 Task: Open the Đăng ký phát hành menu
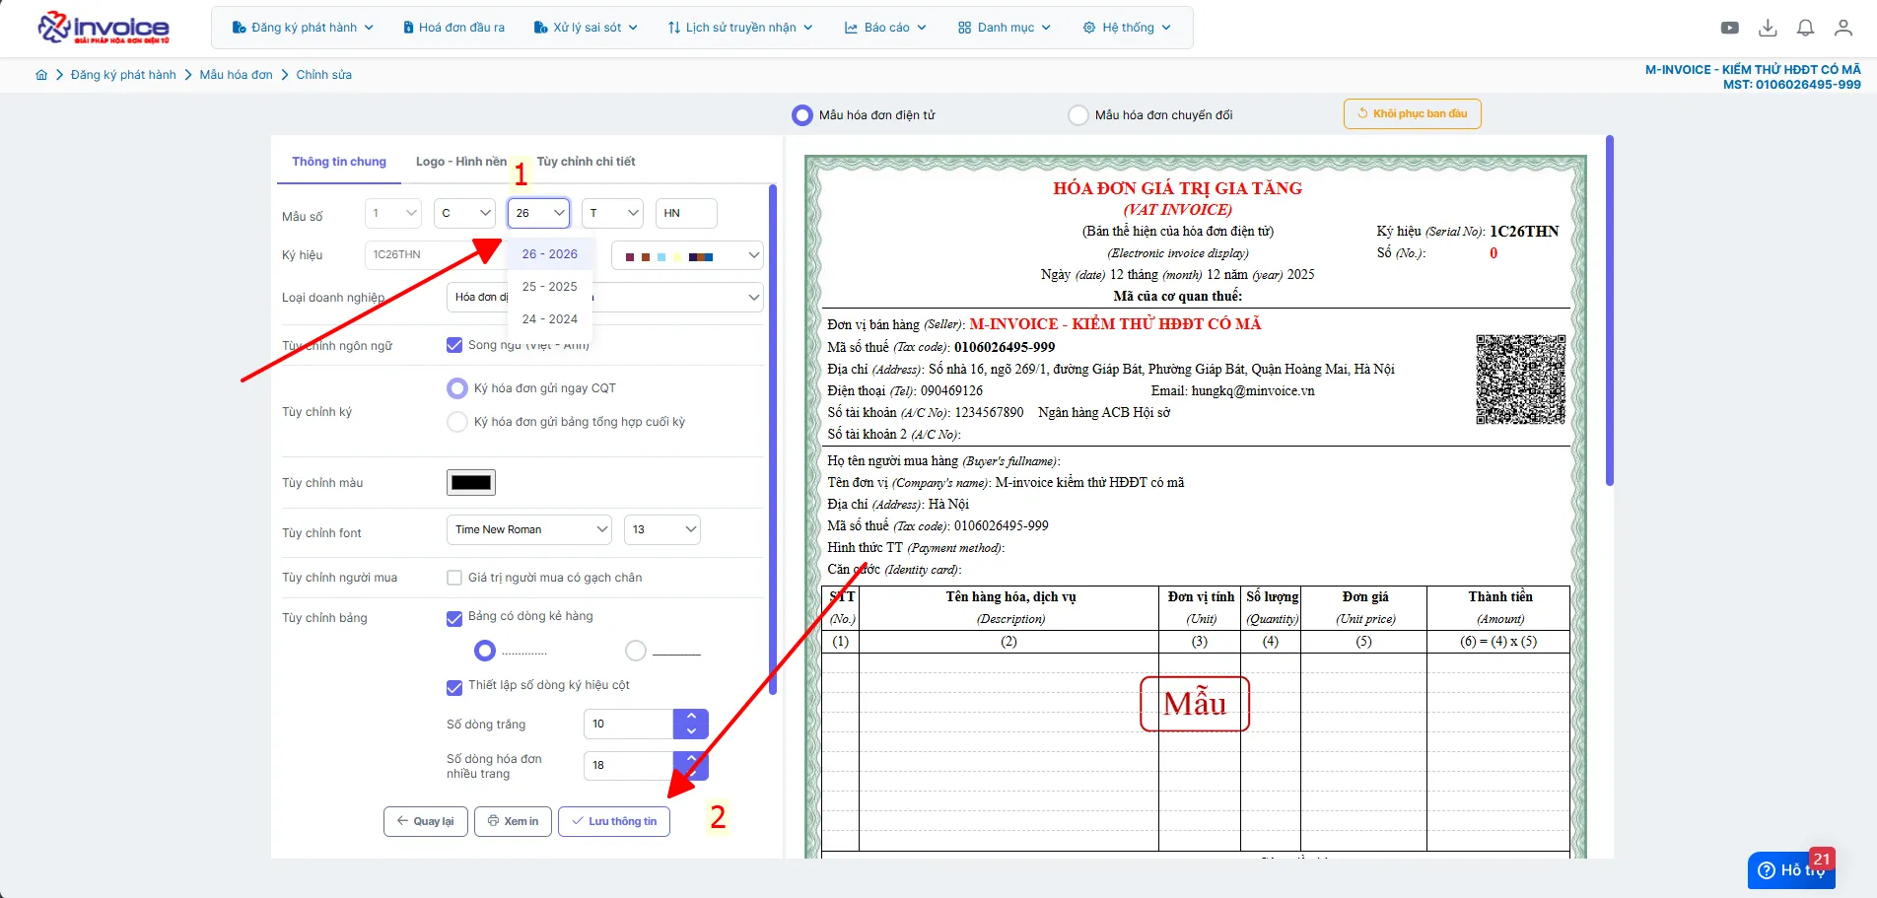pos(303,28)
